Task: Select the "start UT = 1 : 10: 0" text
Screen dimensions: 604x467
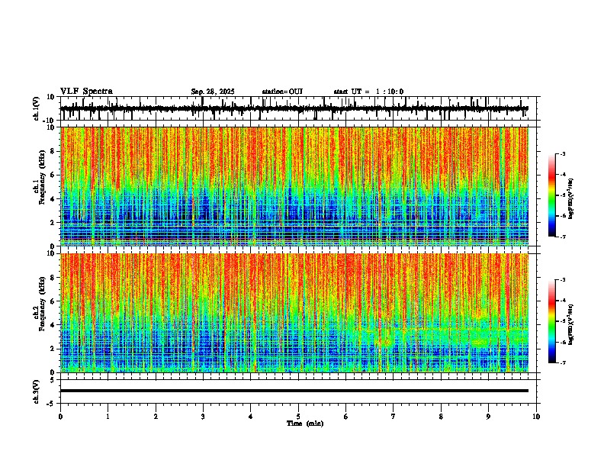Action: click(368, 92)
